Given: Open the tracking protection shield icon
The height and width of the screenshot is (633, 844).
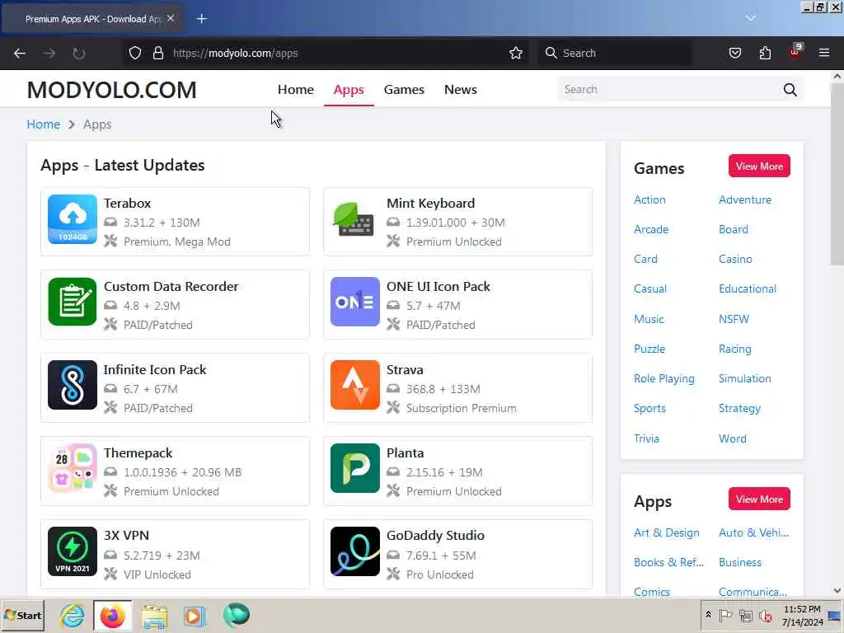Looking at the screenshot, I should tap(135, 53).
